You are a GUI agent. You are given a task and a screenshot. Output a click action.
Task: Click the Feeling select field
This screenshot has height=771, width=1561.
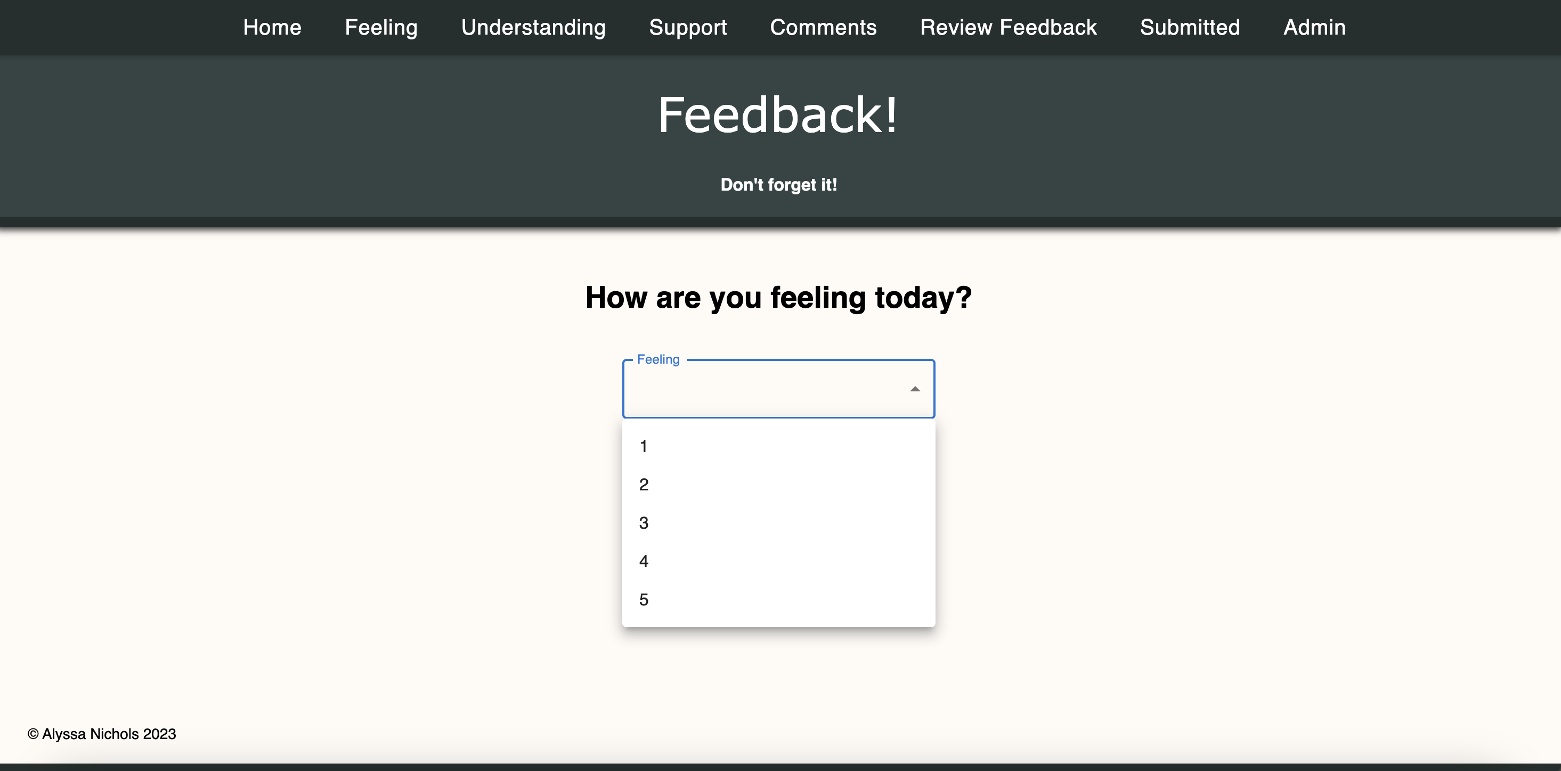779,389
